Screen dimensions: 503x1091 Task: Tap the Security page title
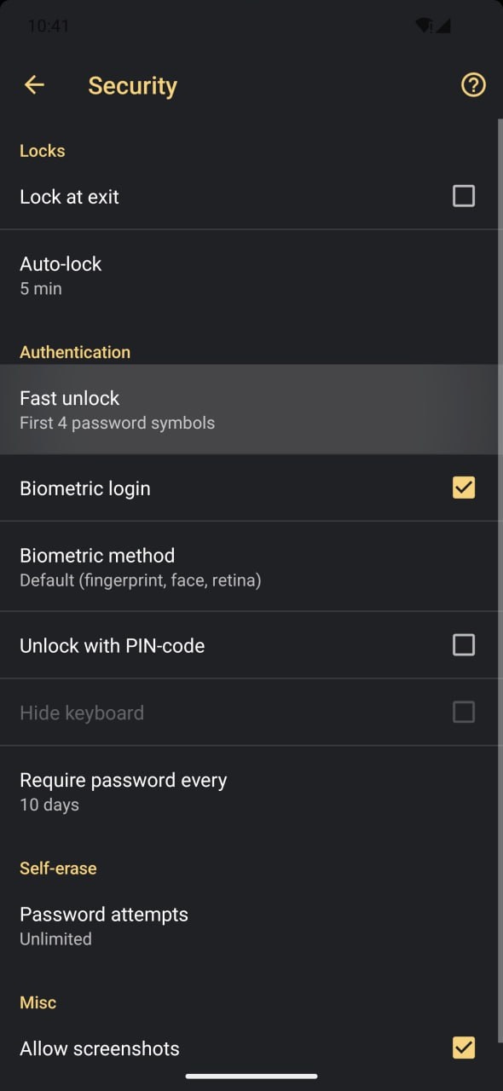point(133,85)
